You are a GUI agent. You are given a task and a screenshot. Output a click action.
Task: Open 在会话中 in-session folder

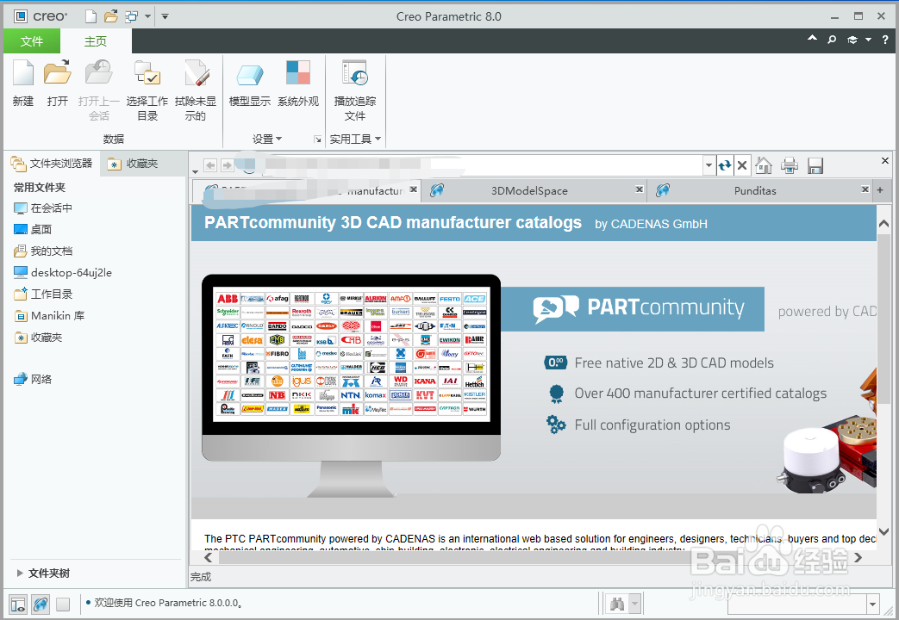44,208
